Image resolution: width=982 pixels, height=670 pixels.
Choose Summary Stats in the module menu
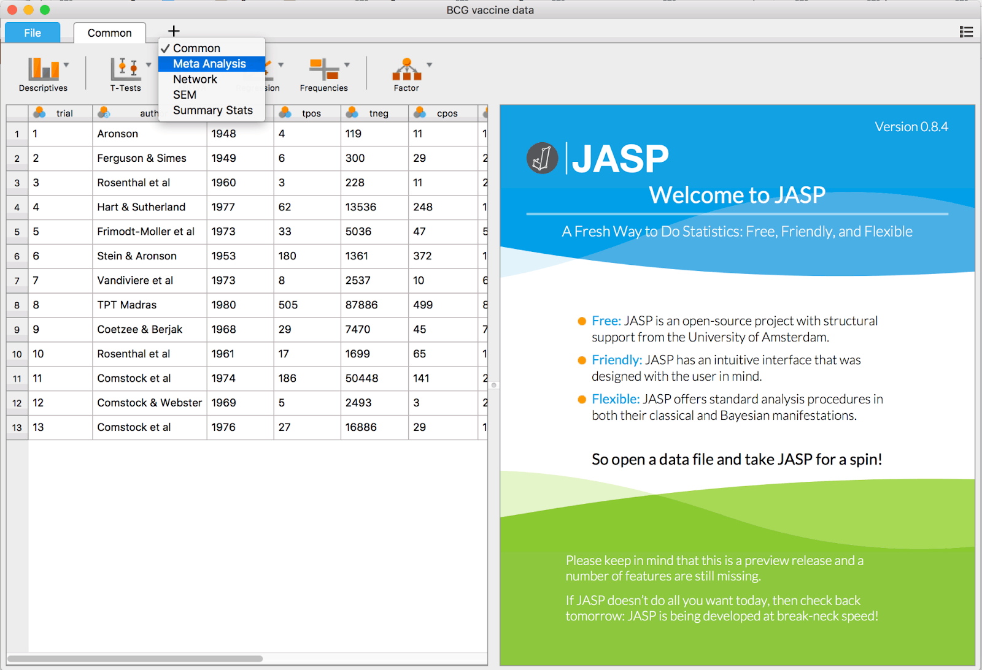[212, 110]
